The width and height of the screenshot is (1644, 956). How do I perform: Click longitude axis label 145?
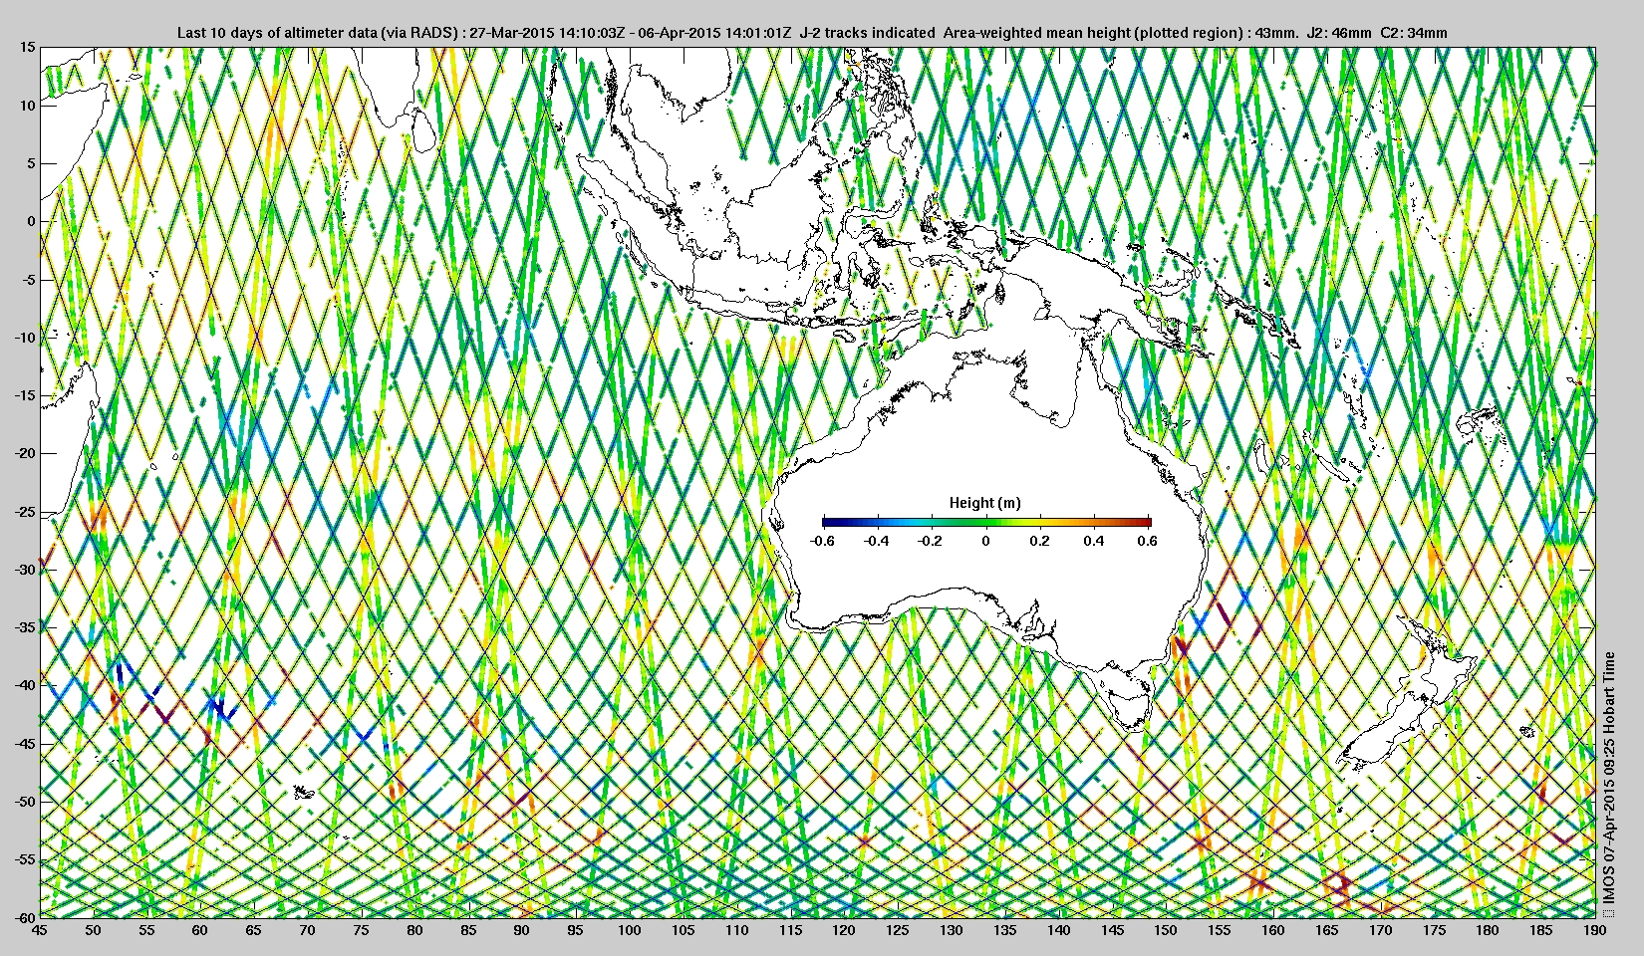pos(1112,930)
